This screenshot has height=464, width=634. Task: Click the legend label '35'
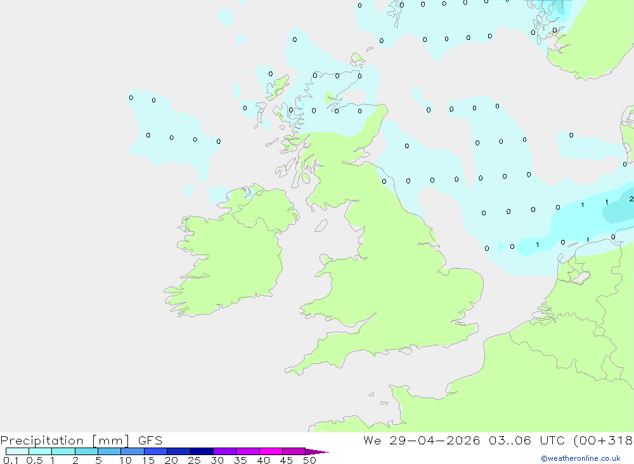pos(240,460)
